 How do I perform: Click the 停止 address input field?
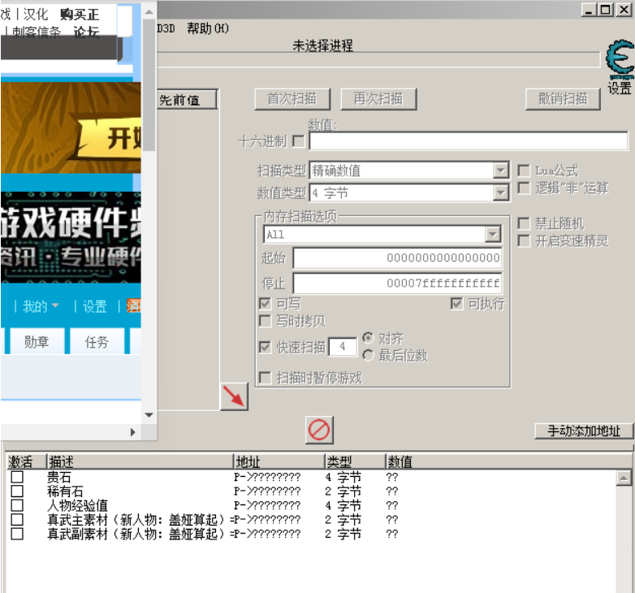click(x=398, y=284)
